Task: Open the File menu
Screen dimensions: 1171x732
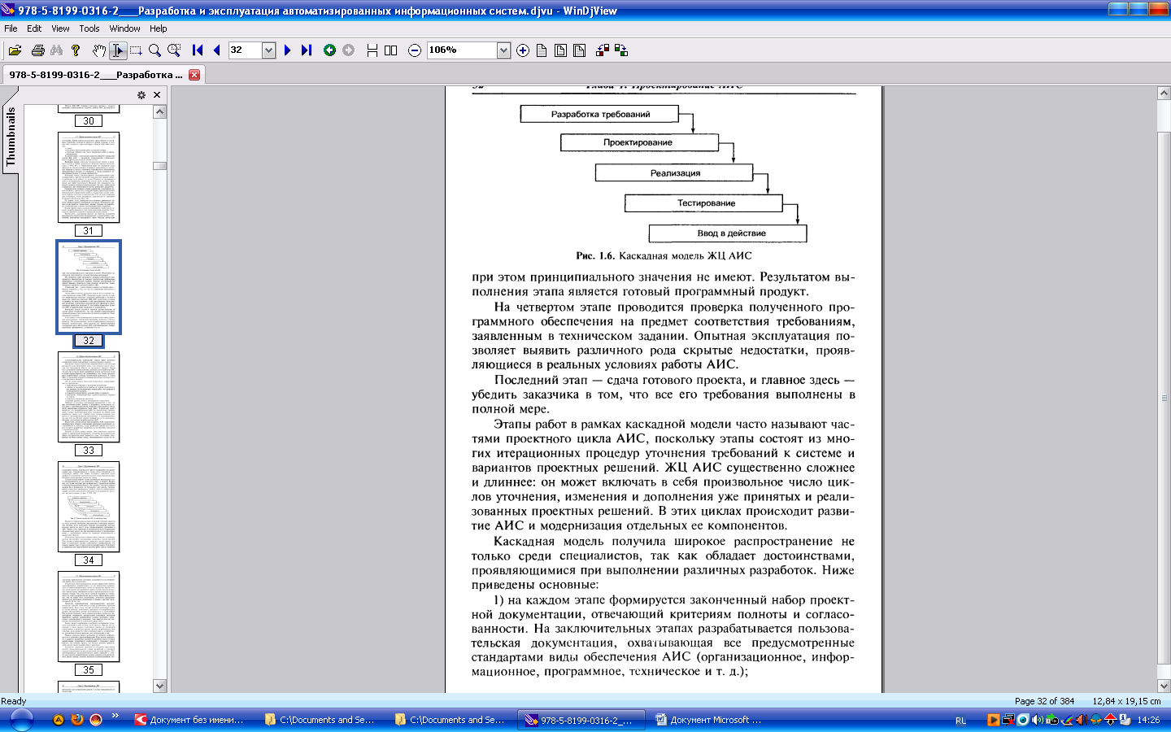Action: point(11,28)
